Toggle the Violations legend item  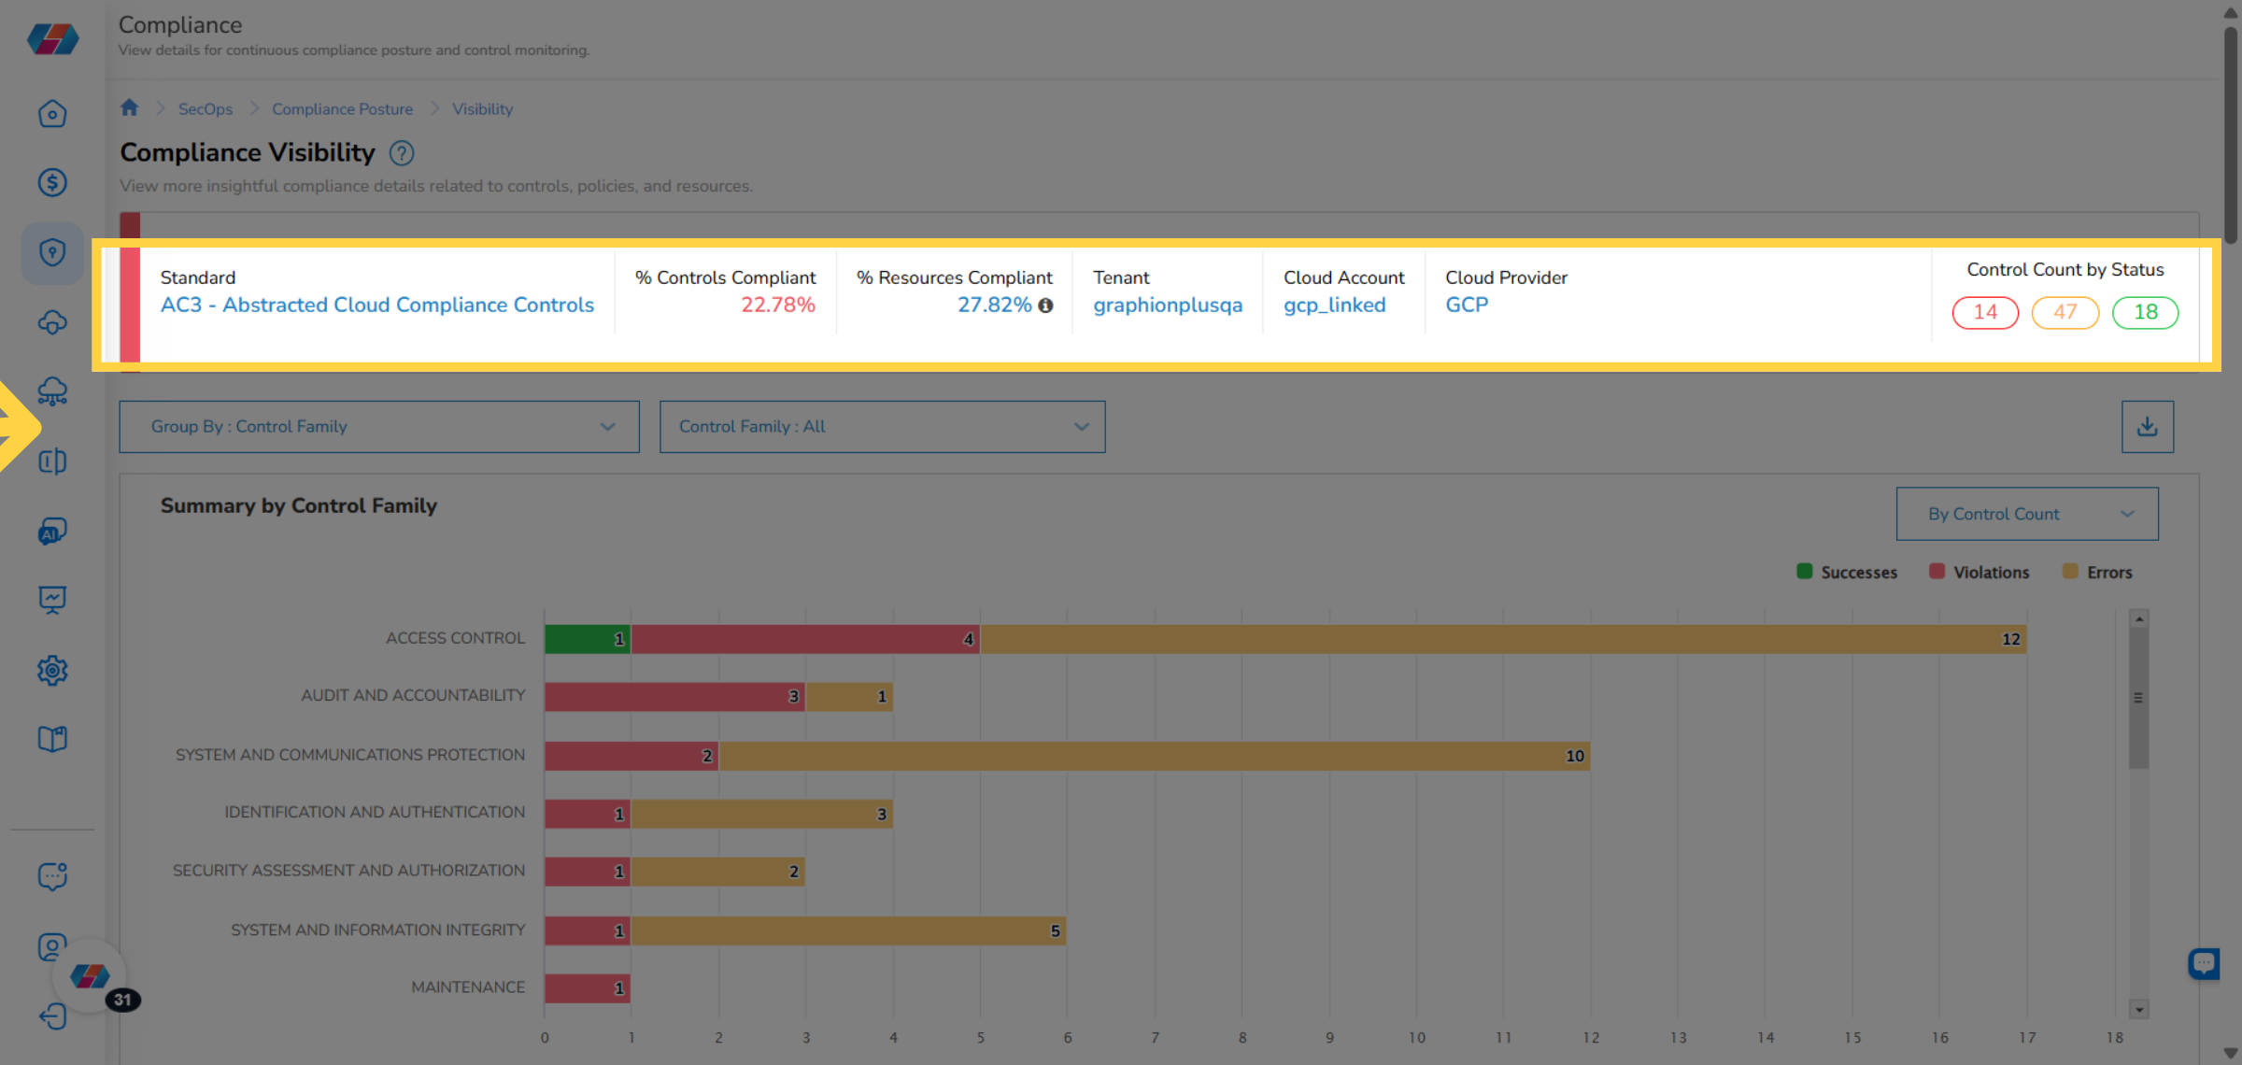pos(1979,572)
